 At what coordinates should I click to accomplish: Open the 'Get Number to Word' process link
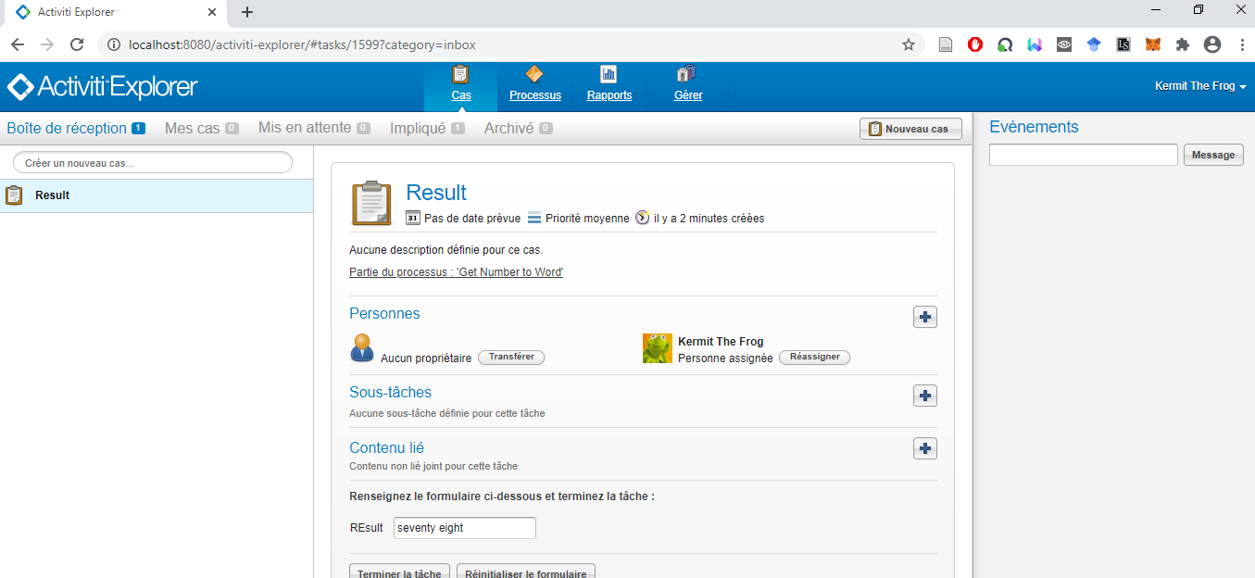click(456, 272)
